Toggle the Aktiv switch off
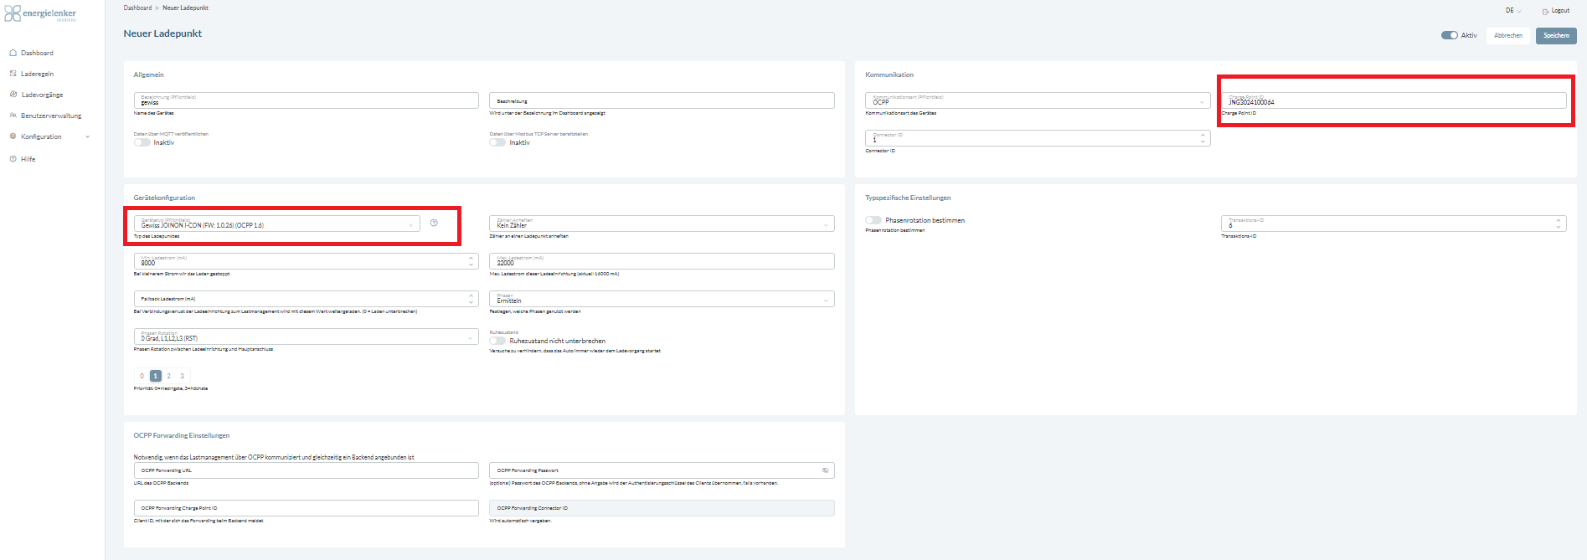 (x=1449, y=35)
